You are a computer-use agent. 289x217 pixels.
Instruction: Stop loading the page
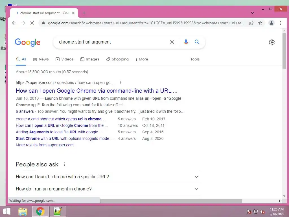32,23
